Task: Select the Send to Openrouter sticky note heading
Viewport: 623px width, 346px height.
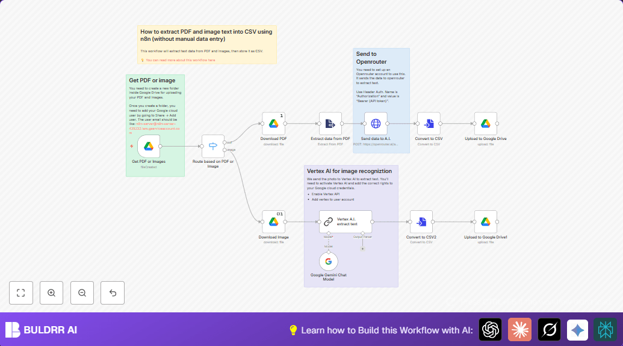Action: (371, 58)
